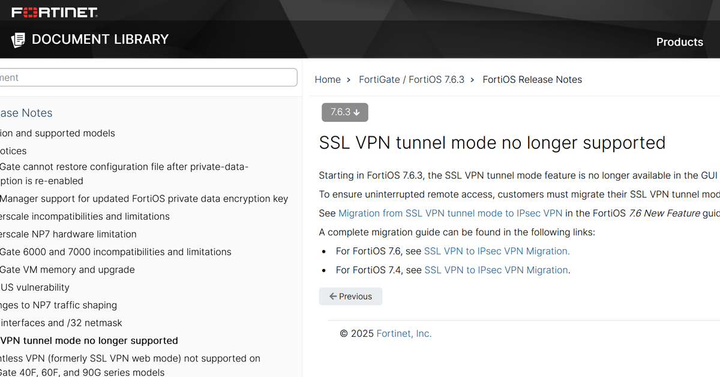
Task: Open FortiOS 7.4 SSL VPN to IPsec Migration link
Action: pyautogui.click(x=496, y=270)
